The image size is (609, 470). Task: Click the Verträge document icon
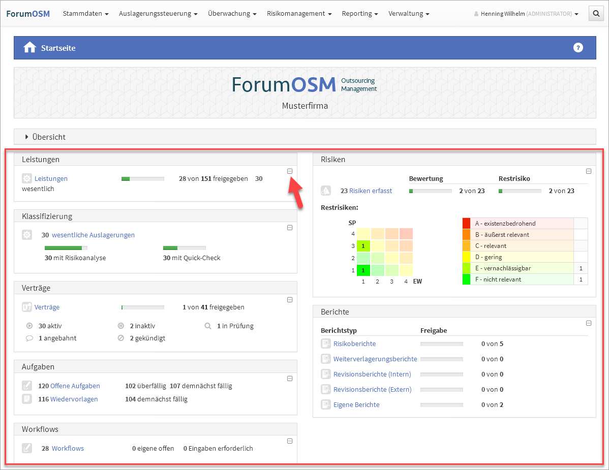coord(27,307)
